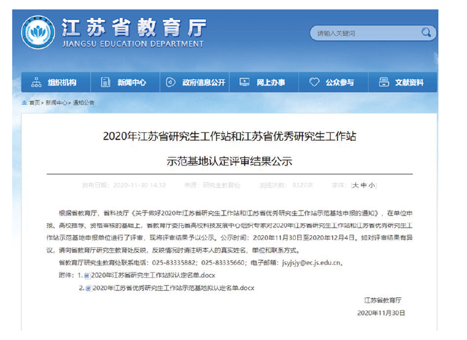Click the 江苏省教育厅 site title text
The height and width of the screenshot is (340, 467).
pos(134,27)
